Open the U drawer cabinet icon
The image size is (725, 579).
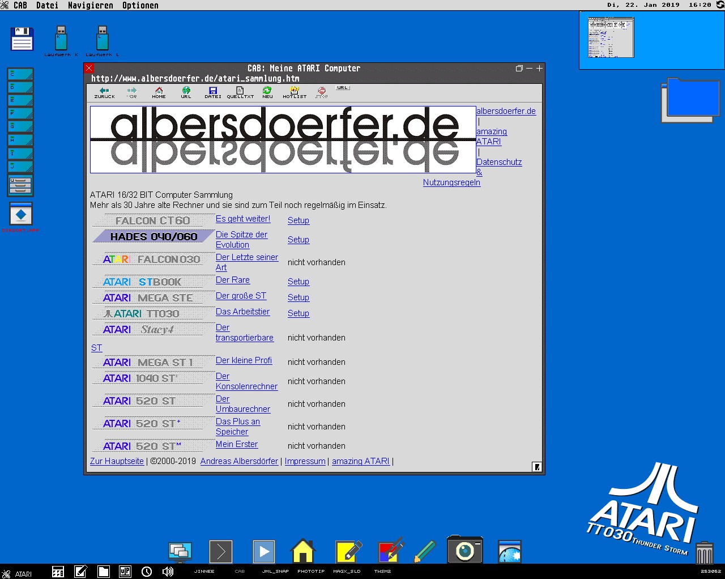coord(20,186)
